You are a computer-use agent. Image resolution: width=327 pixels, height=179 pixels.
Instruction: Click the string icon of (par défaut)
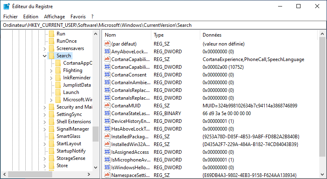point(107,44)
